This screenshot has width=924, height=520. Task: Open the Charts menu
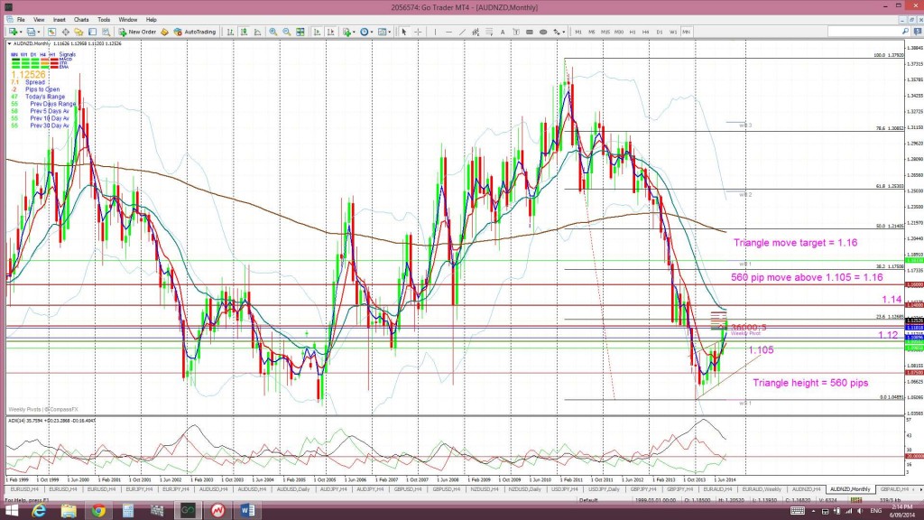[x=81, y=19]
